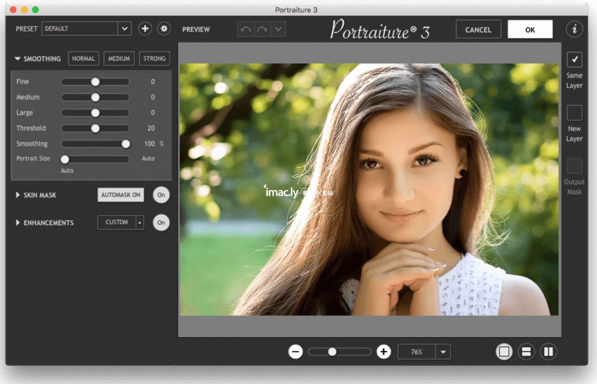Image resolution: width=597 pixels, height=384 pixels.
Task: Click the Threshold value 20
Action: [151, 128]
